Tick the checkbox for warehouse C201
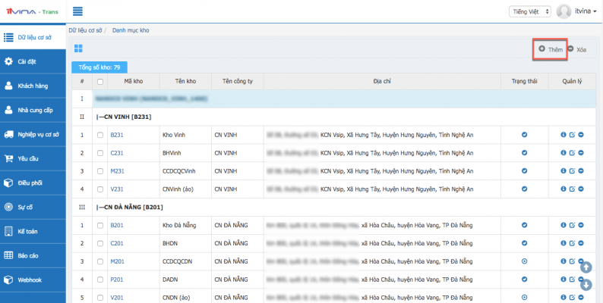603x303 pixels. point(100,243)
